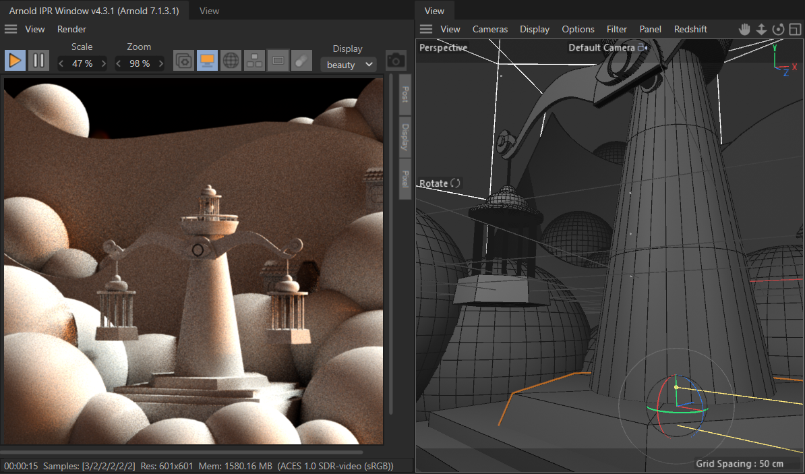Pause the Arnold IPR render
This screenshot has height=474, width=805.
[x=38, y=61]
